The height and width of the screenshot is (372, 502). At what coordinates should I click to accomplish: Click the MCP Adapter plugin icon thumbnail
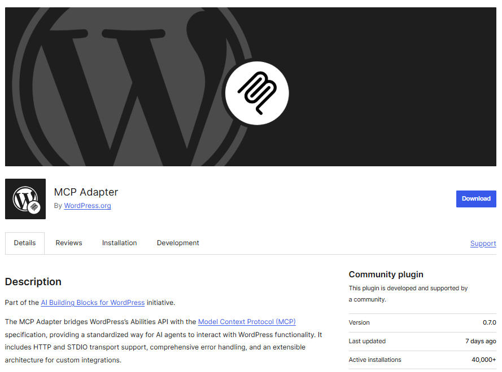coord(25,199)
